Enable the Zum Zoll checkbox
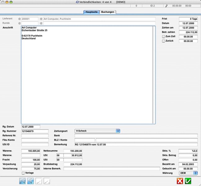The width and height of the screenshot is (201, 186). (163, 36)
